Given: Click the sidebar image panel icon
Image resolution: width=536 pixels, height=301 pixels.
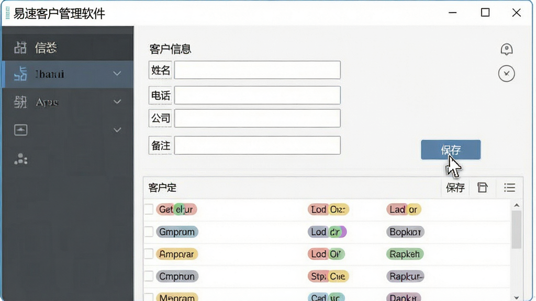Looking at the screenshot, I should 21,130.
